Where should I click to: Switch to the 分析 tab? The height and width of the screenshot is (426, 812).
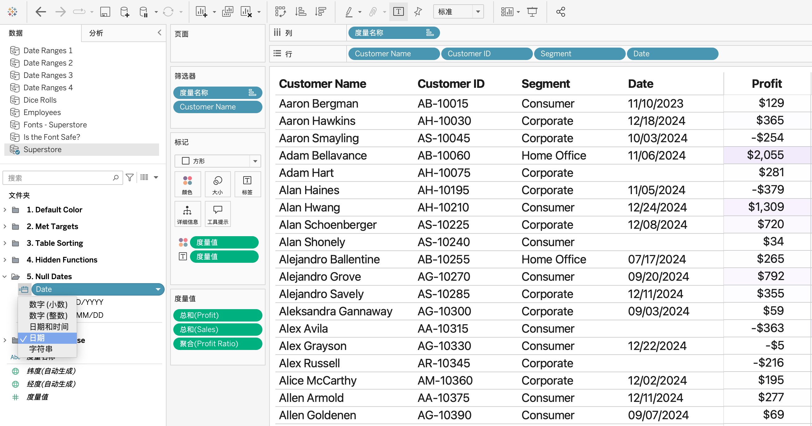(x=96, y=33)
